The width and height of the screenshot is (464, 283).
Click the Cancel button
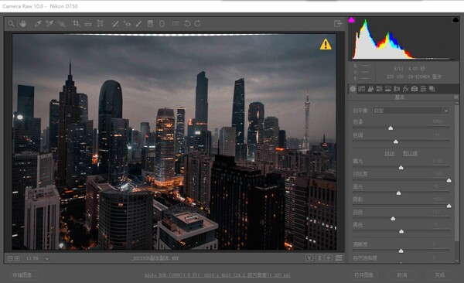click(x=402, y=275)
